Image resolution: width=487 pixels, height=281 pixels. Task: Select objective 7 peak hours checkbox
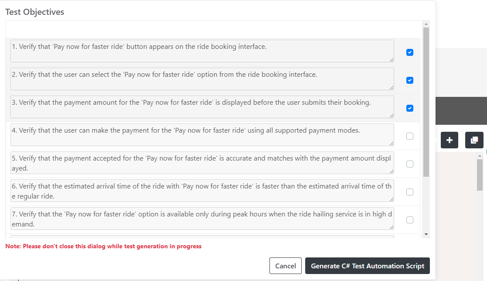point(410,220)
